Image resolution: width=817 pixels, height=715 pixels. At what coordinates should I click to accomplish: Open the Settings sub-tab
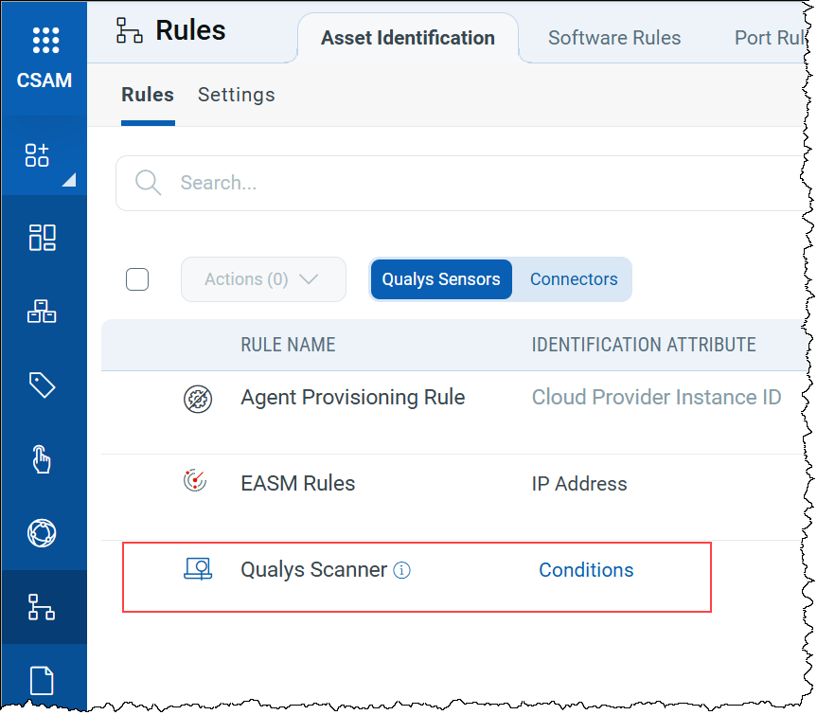(x=236, y=95)
